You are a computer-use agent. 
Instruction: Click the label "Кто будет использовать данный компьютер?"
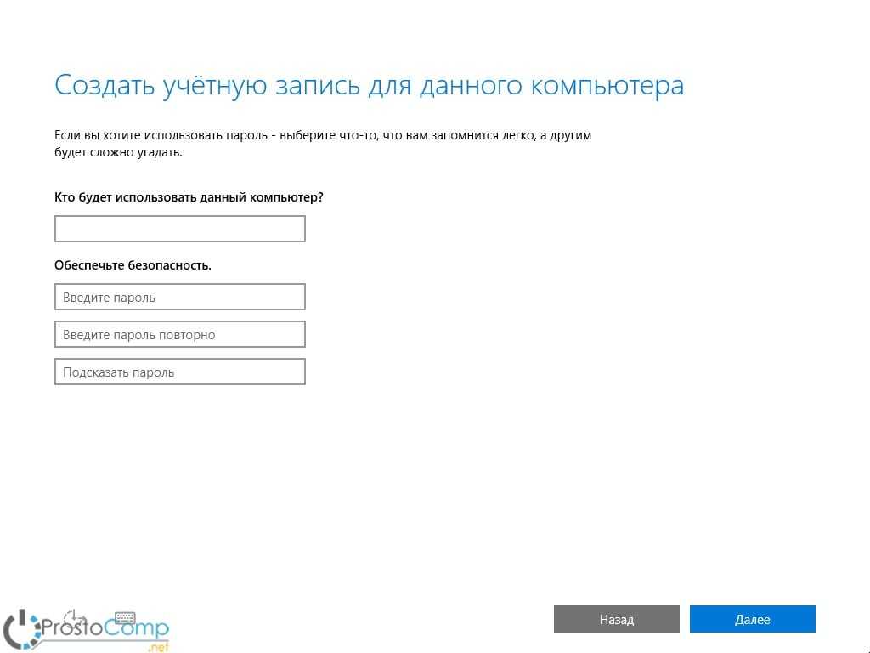189,197
